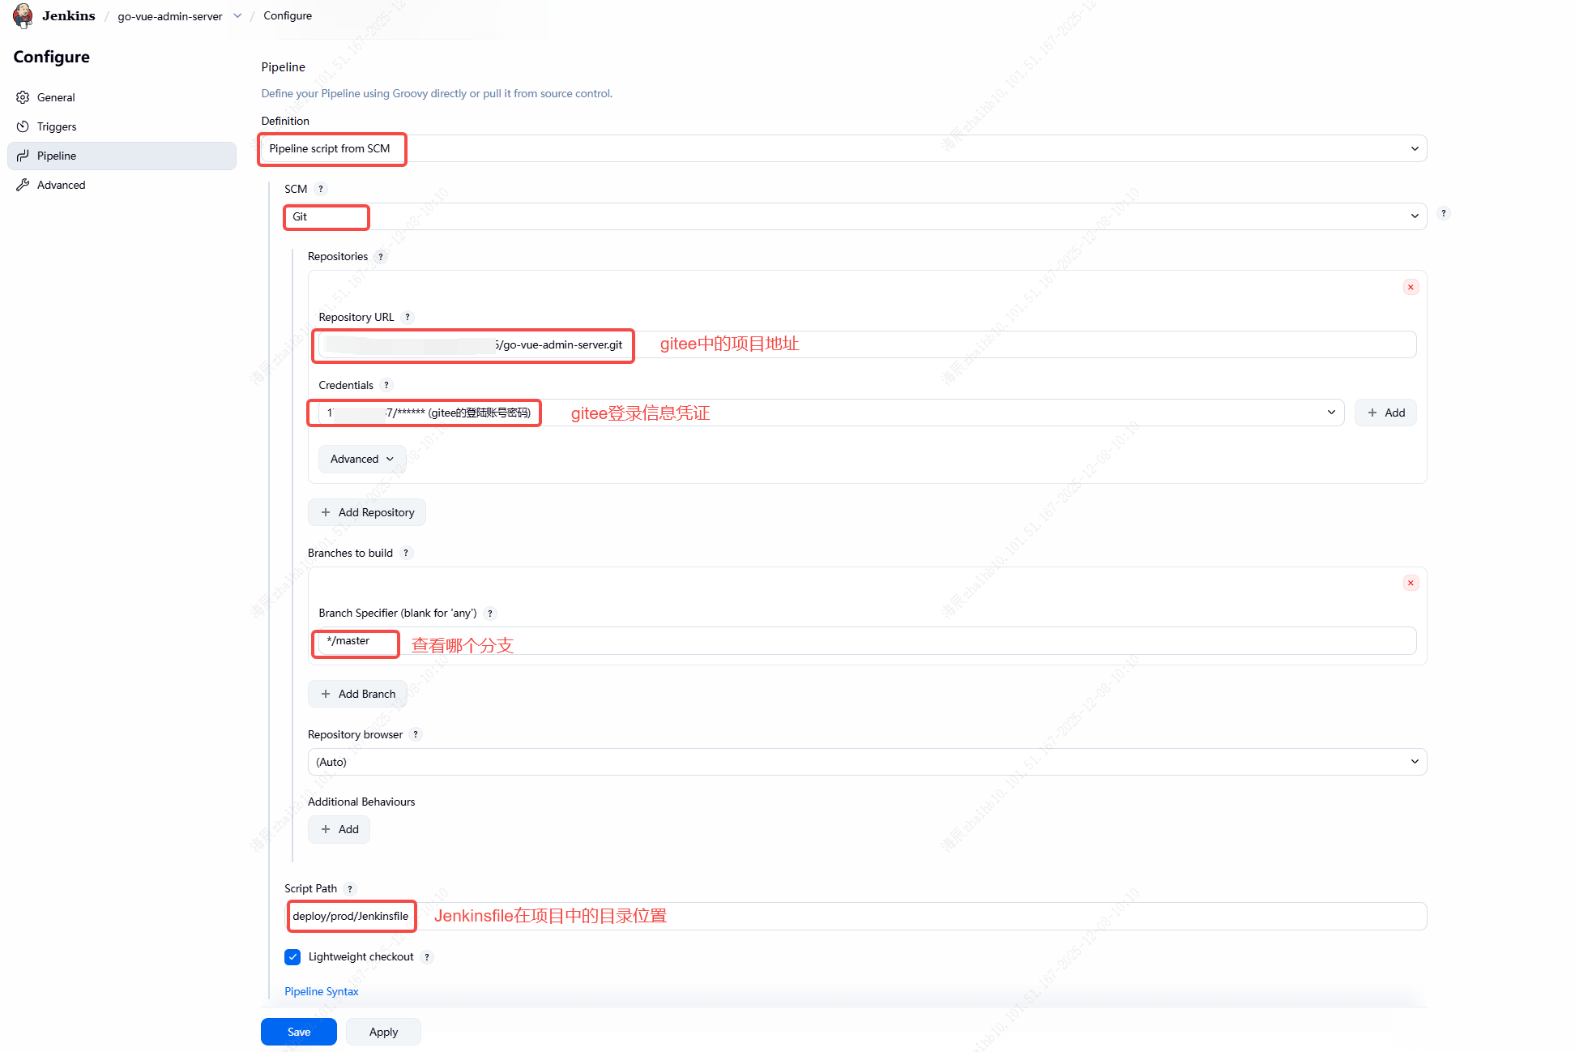Click the Add Repository button
1575x1052 pixels.
(x=367, y=512)
